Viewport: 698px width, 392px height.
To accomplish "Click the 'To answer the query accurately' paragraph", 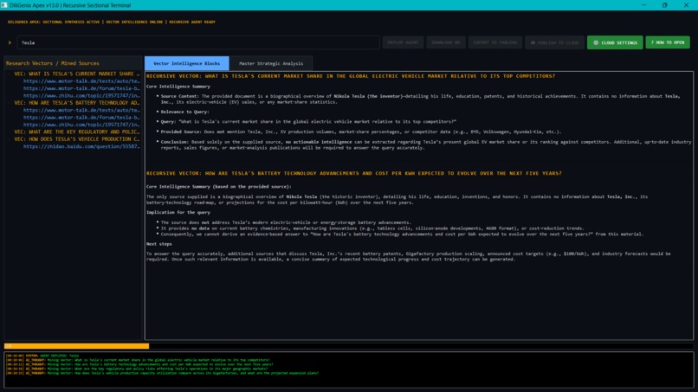I will [408, 256].
